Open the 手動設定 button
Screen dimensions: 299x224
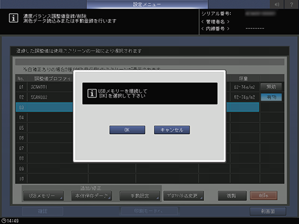tap(139, 196)
